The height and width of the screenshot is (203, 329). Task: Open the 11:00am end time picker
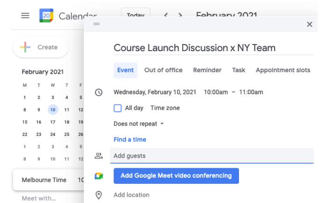pos(251,92)
